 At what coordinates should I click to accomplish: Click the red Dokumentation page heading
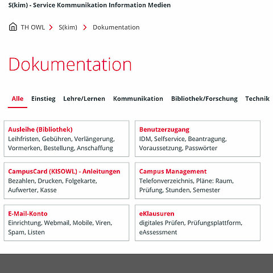(x=70, y=64)
